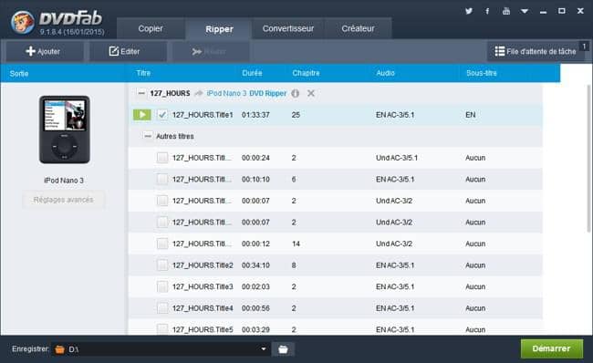Click the Aucun subtitle of Title4
593x363 pixels.
pos(475,308)
